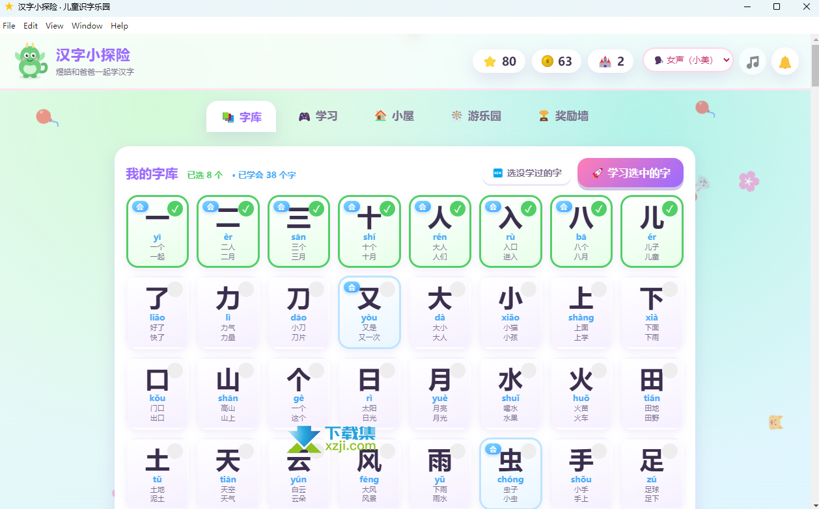Open the 小屋 tab

tap(394, 116)
